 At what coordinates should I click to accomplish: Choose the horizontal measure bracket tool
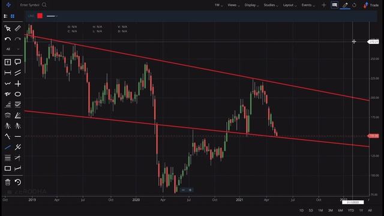(8, 73)
